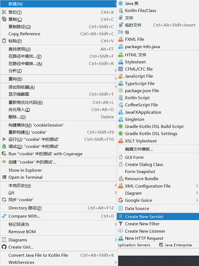The image size is (199, 266).
Task: Click the XSLT Stylesheet icon
Action: (x=121, y=141)
